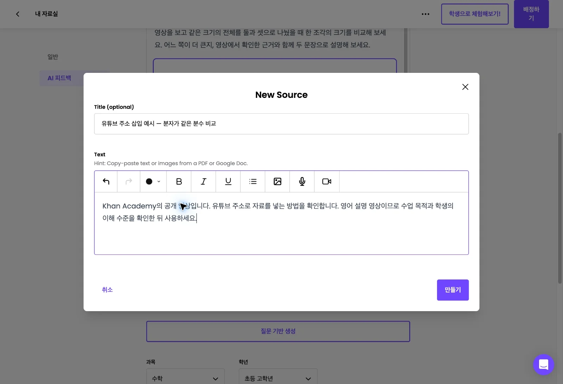Insert a bulleted list
The width and height of the screenshot is (563, 384).
[x=253, y=182]
